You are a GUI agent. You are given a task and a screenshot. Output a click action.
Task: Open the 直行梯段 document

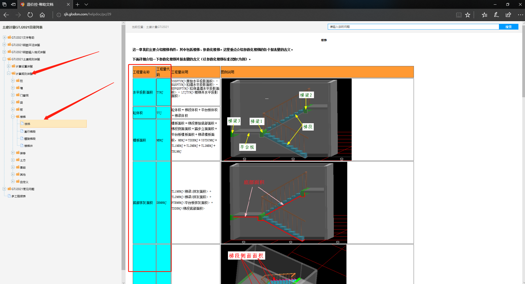(30, 131)
